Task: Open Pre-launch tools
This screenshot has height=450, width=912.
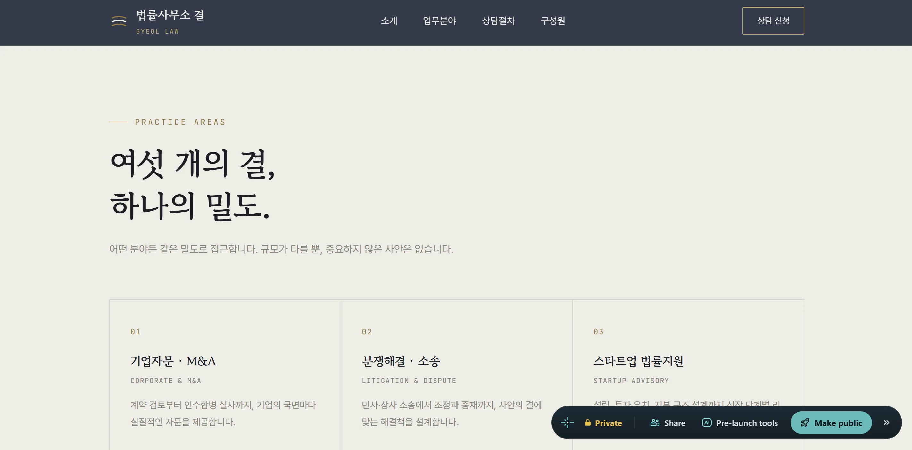Action: coord(740,423)
